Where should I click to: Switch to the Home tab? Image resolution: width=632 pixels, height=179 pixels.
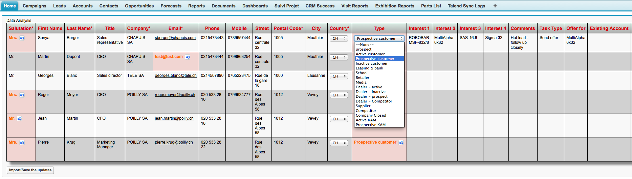tap(10, 6)
